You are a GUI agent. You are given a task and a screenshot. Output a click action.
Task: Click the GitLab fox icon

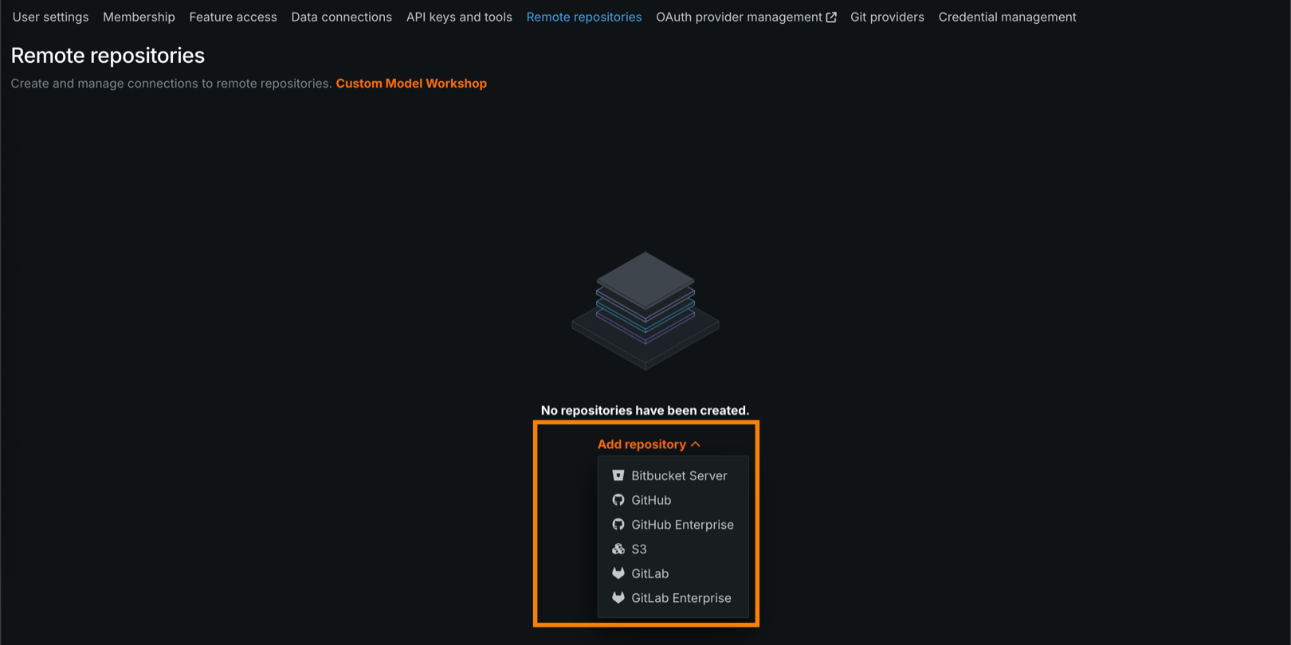tap(618, 573)
